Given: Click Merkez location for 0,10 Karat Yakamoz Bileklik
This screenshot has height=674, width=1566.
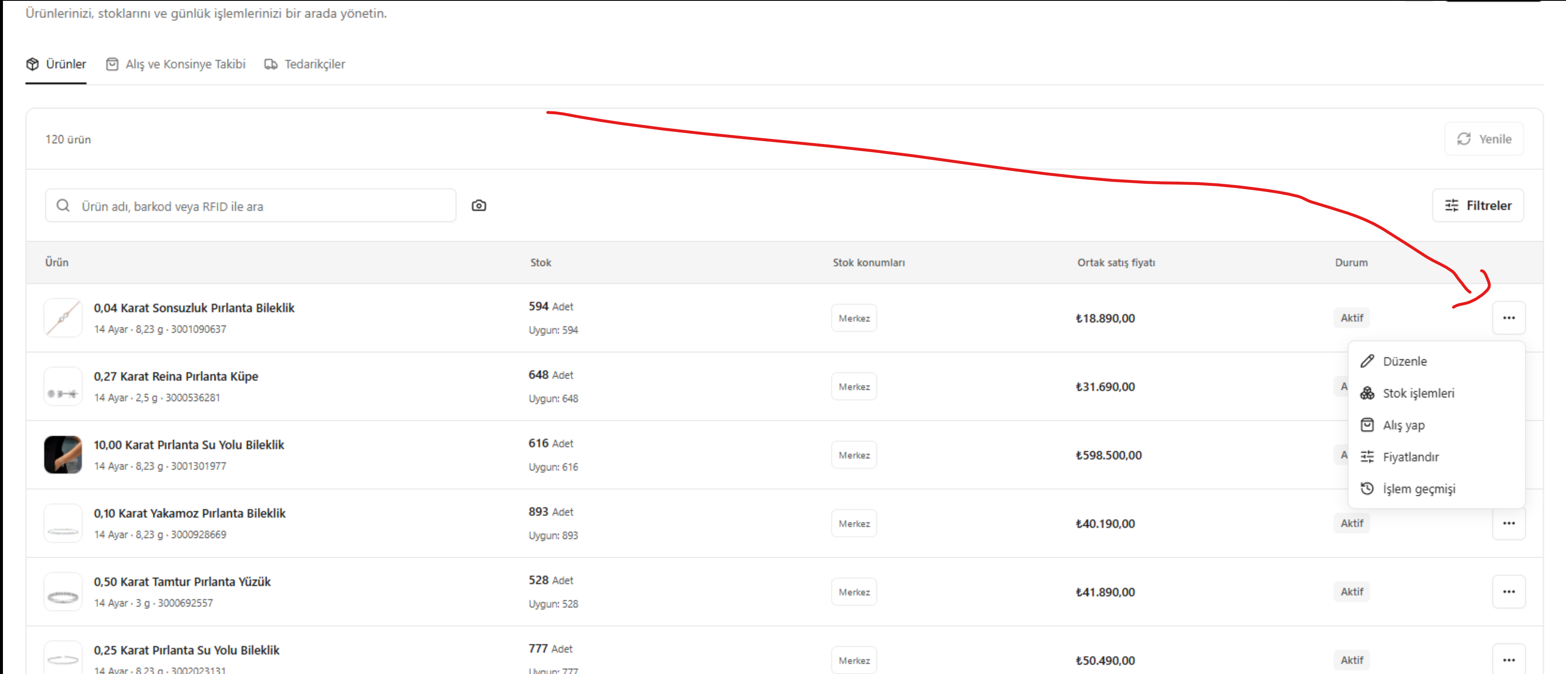Looking at the screenshot, I should pyautogui.click(x=854, y=523).
